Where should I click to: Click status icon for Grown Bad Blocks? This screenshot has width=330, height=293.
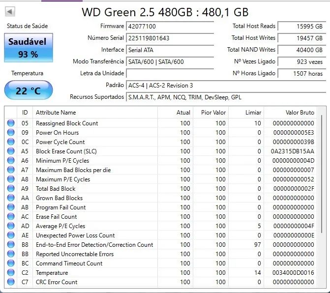coord(11,198)
